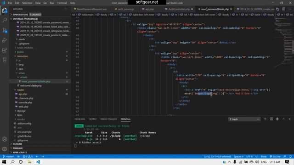Click the feedback icon in status bar
This screenshot has height=165, width=294.
click(285, 156)
